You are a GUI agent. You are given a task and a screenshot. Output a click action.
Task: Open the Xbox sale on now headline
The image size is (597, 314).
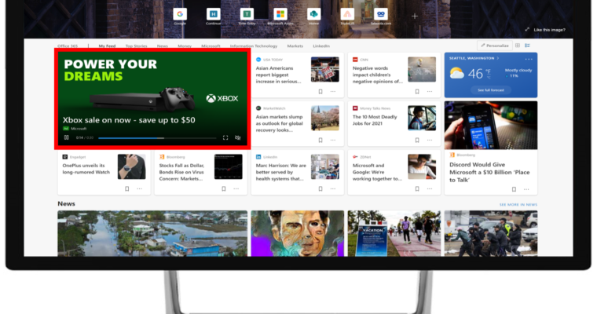(x=129, y=120)
